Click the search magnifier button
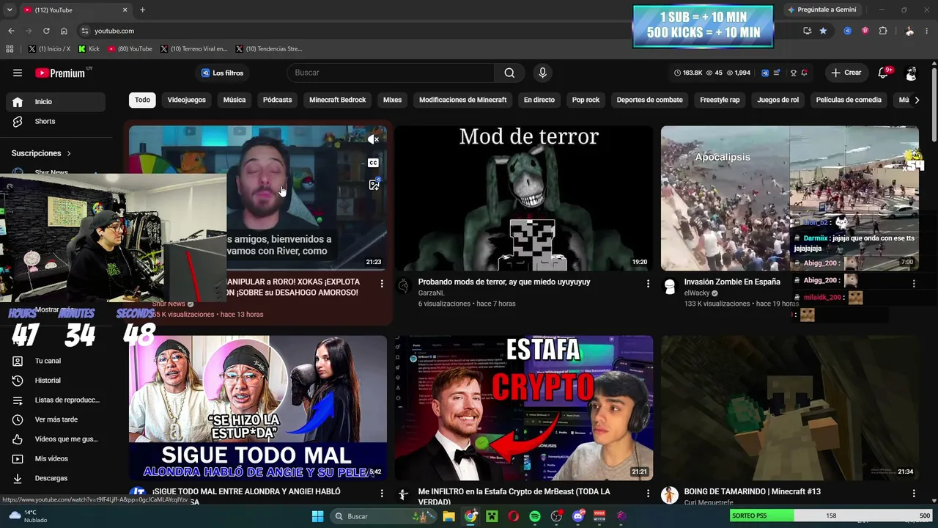Screen dimensions: 938x528 tap(509, 73)
